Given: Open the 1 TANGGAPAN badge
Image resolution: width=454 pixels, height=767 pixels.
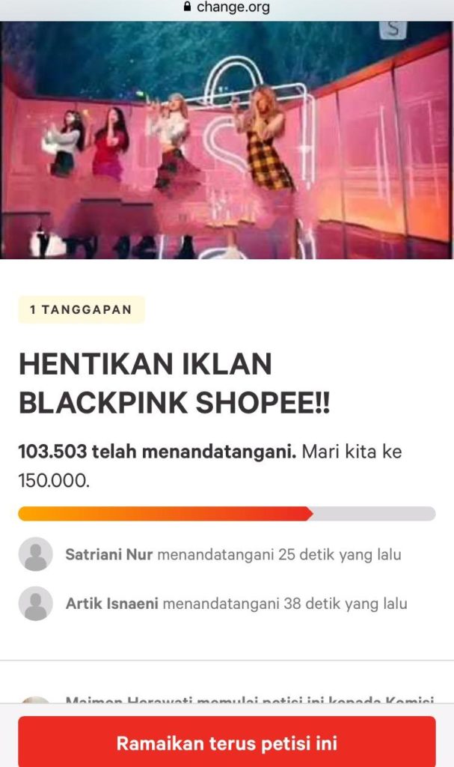Looking at the screenshot, I should 81,309.
